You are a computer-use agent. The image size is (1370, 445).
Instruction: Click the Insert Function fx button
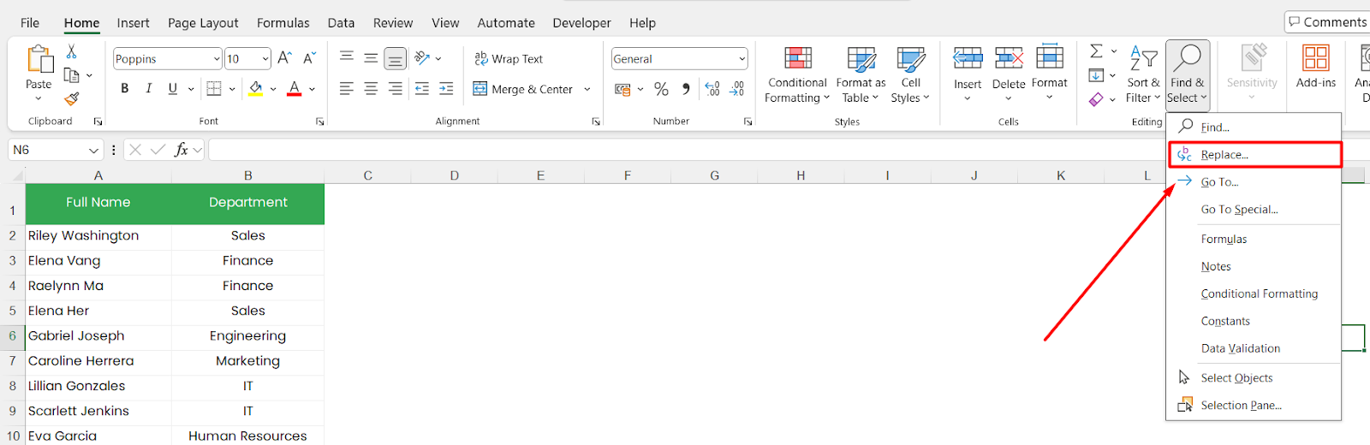(181, 150)
